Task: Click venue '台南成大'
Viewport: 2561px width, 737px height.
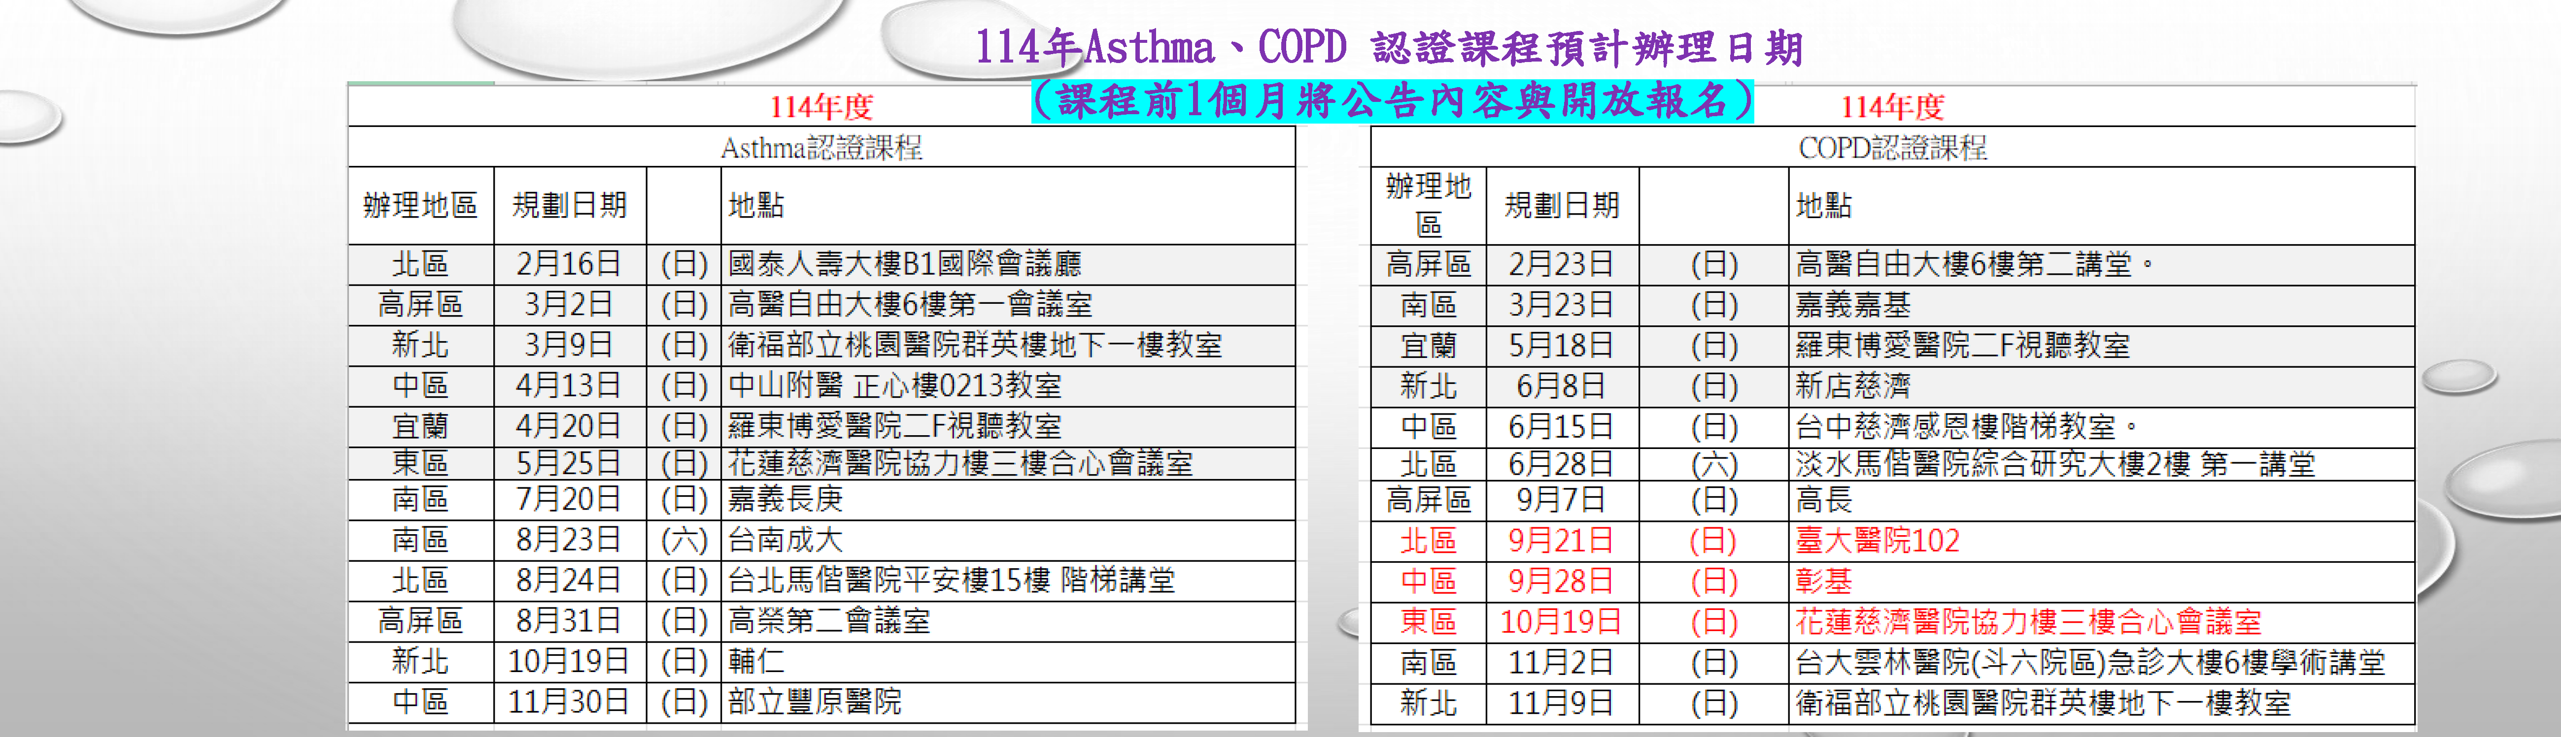Action: [785, 540]
